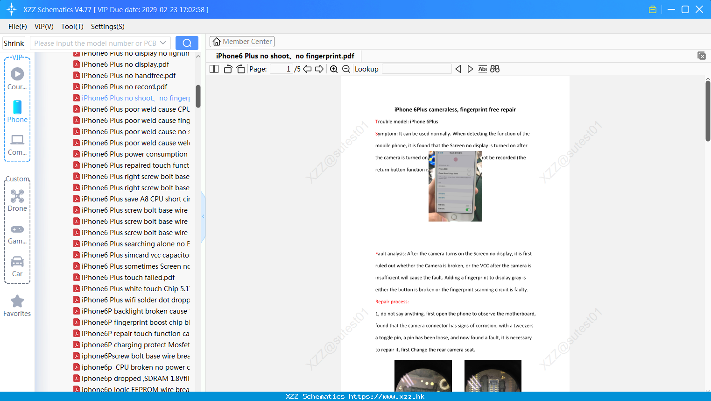Click the Page number input box
The image size is (711, 401).
[x=282, y=69]
